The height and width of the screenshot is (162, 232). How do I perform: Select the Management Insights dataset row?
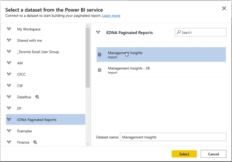click(x=161, y=55)
